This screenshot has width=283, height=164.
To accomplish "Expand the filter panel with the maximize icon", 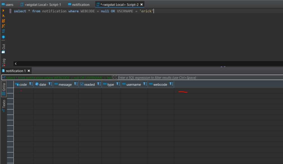I will point(115,77).
